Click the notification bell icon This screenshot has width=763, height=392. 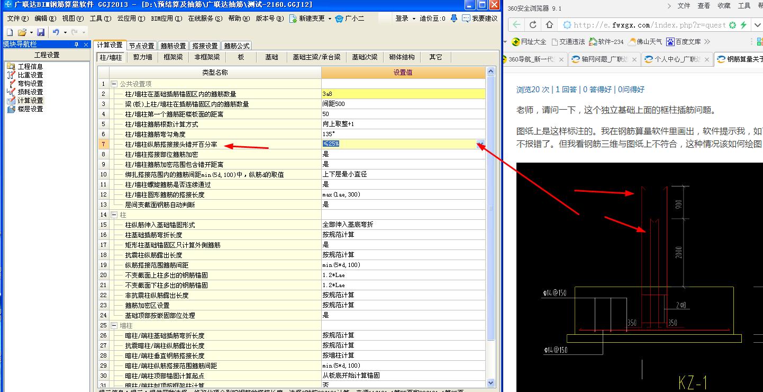tap(454, 19)
